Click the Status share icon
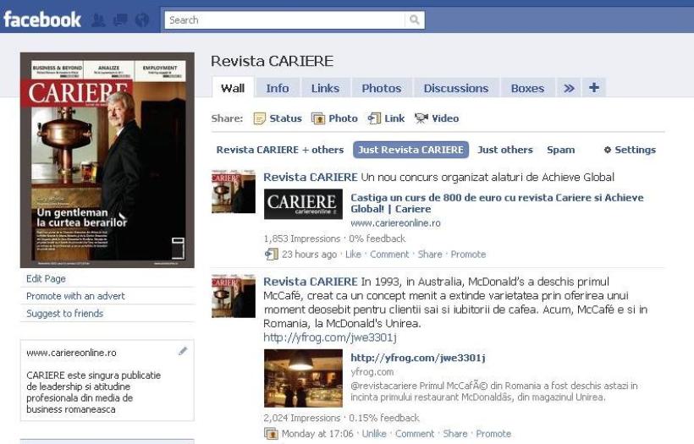This screenshot has height=444, width=694. [260, 118]
